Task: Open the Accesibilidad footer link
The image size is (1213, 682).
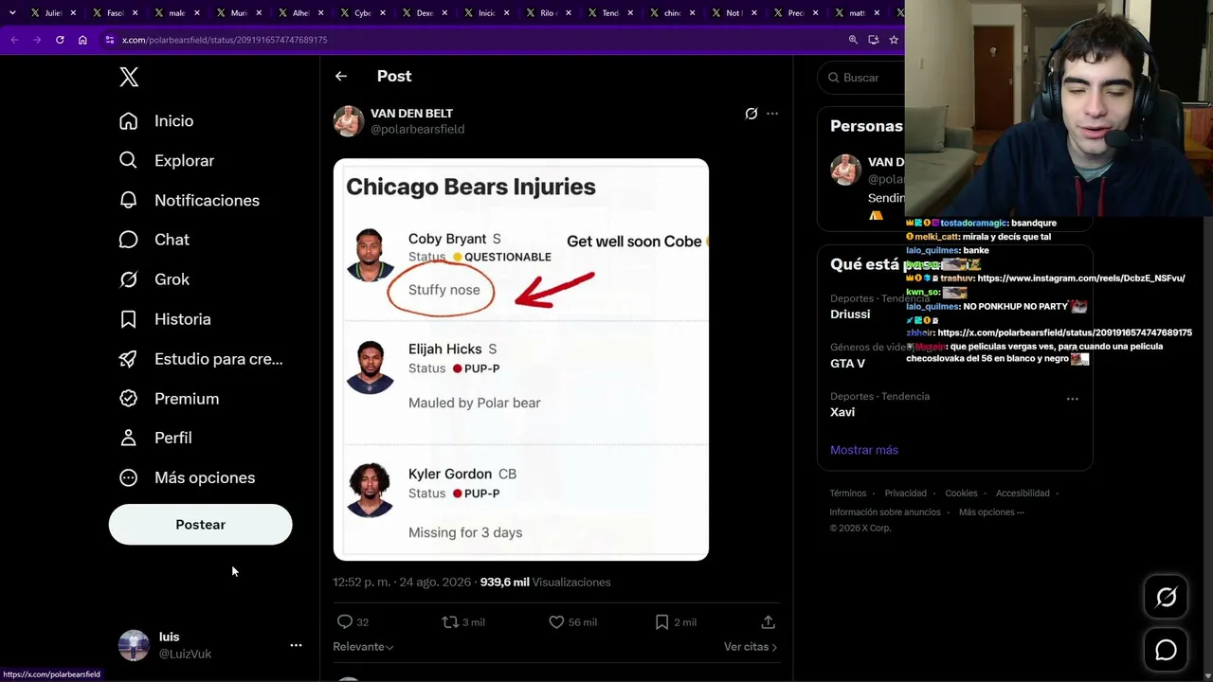Action: coord(1023,494)
